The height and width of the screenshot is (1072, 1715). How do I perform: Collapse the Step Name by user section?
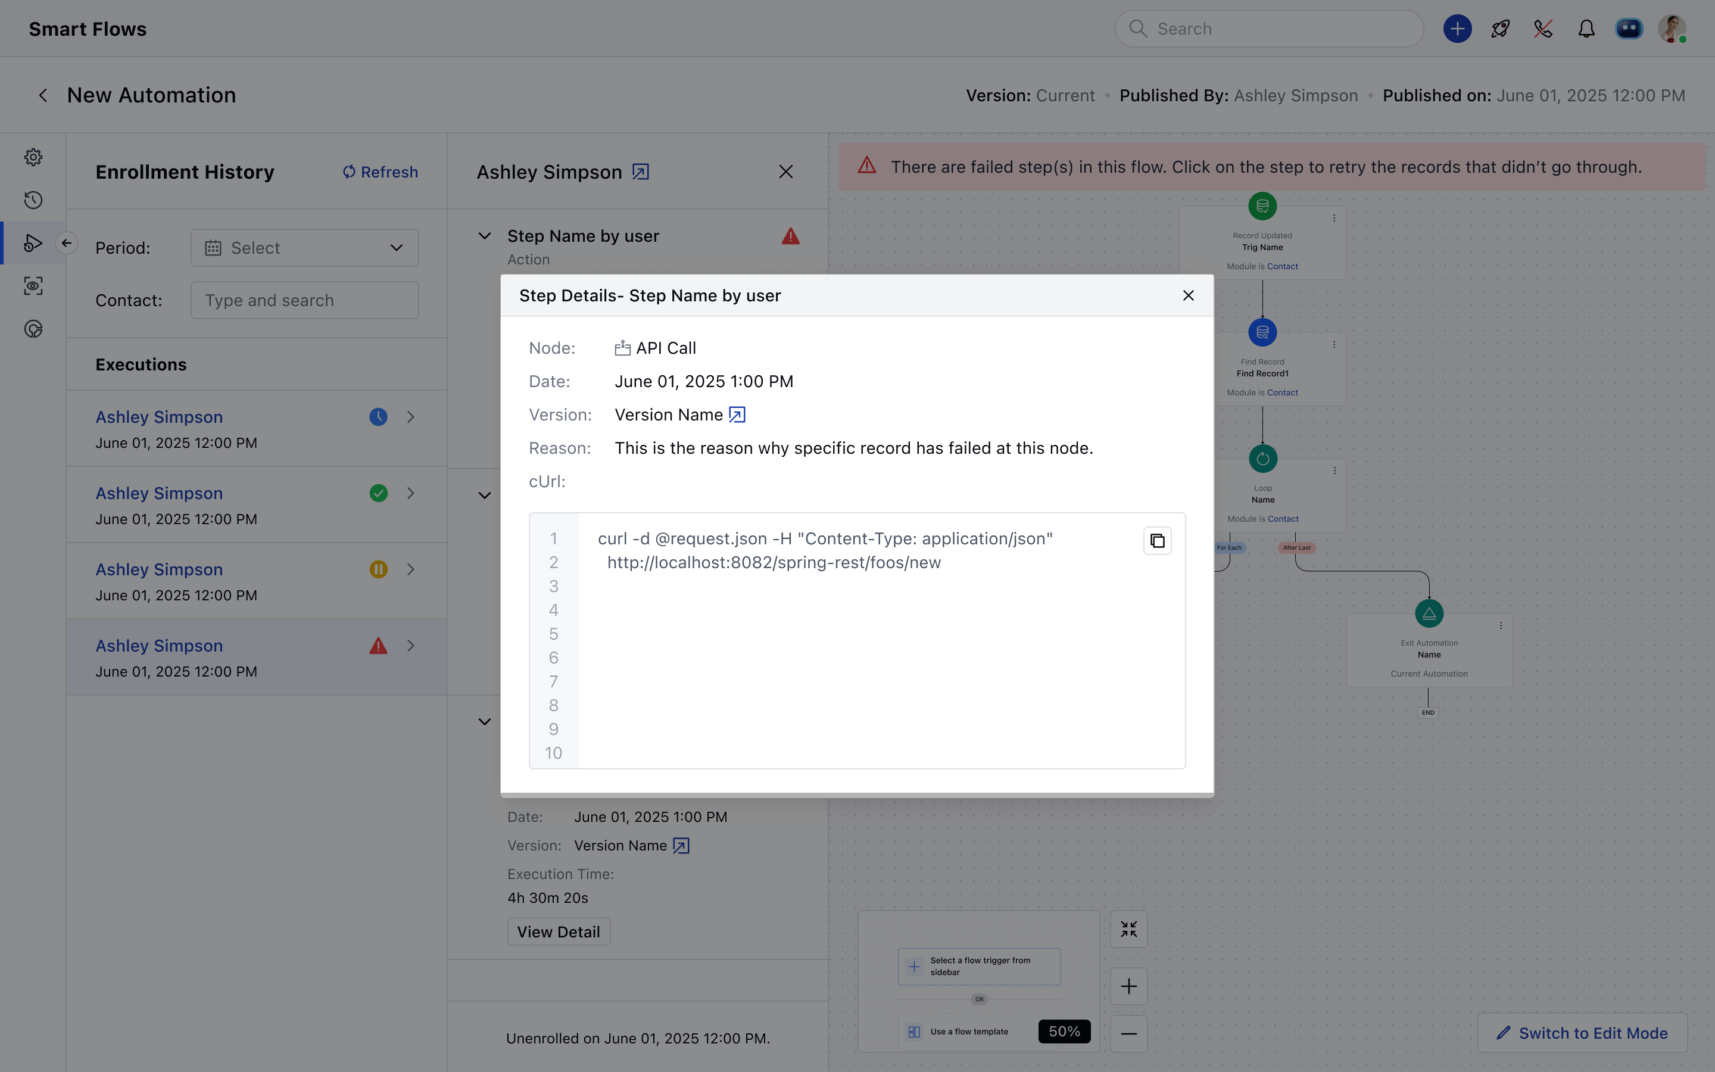coord(485,236)
